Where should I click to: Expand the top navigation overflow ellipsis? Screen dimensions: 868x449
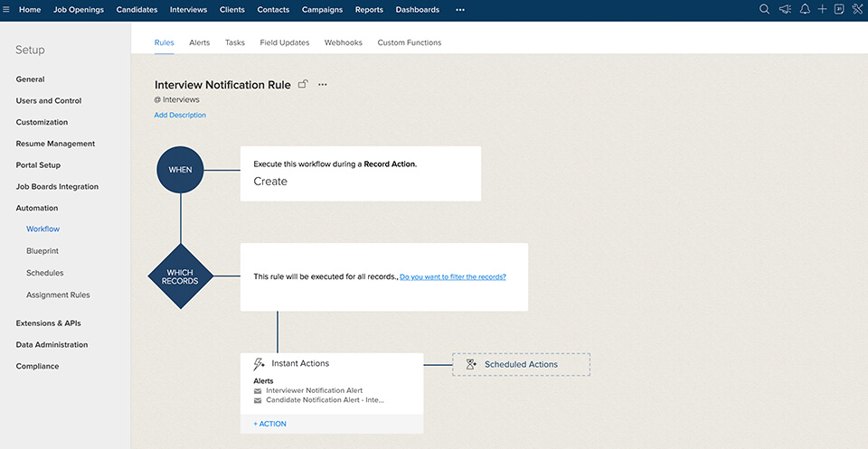coord(460,10)
